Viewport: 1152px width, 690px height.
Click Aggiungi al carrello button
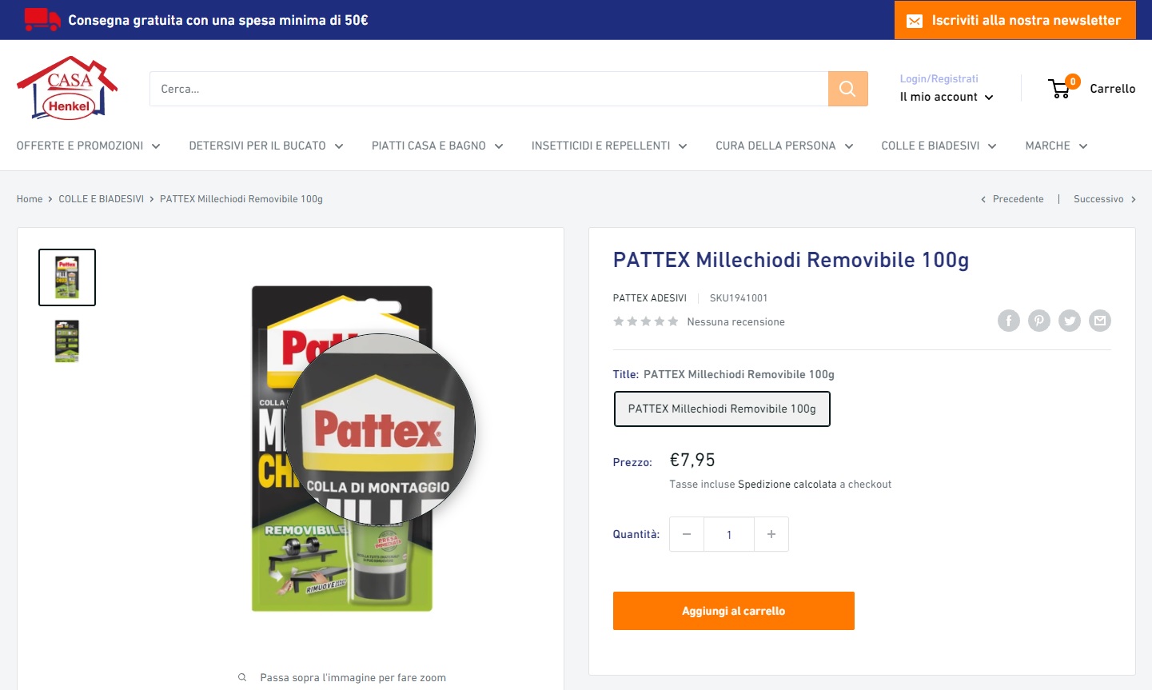[734, 611]
